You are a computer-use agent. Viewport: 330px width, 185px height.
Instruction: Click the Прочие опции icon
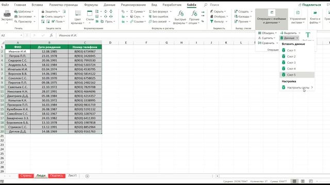(x=194, y=14)
